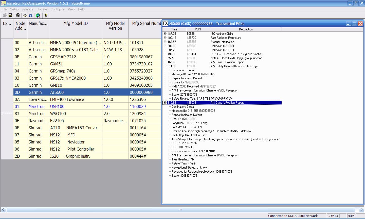Expand the PGN List Received PGN's row

(165, 54)
